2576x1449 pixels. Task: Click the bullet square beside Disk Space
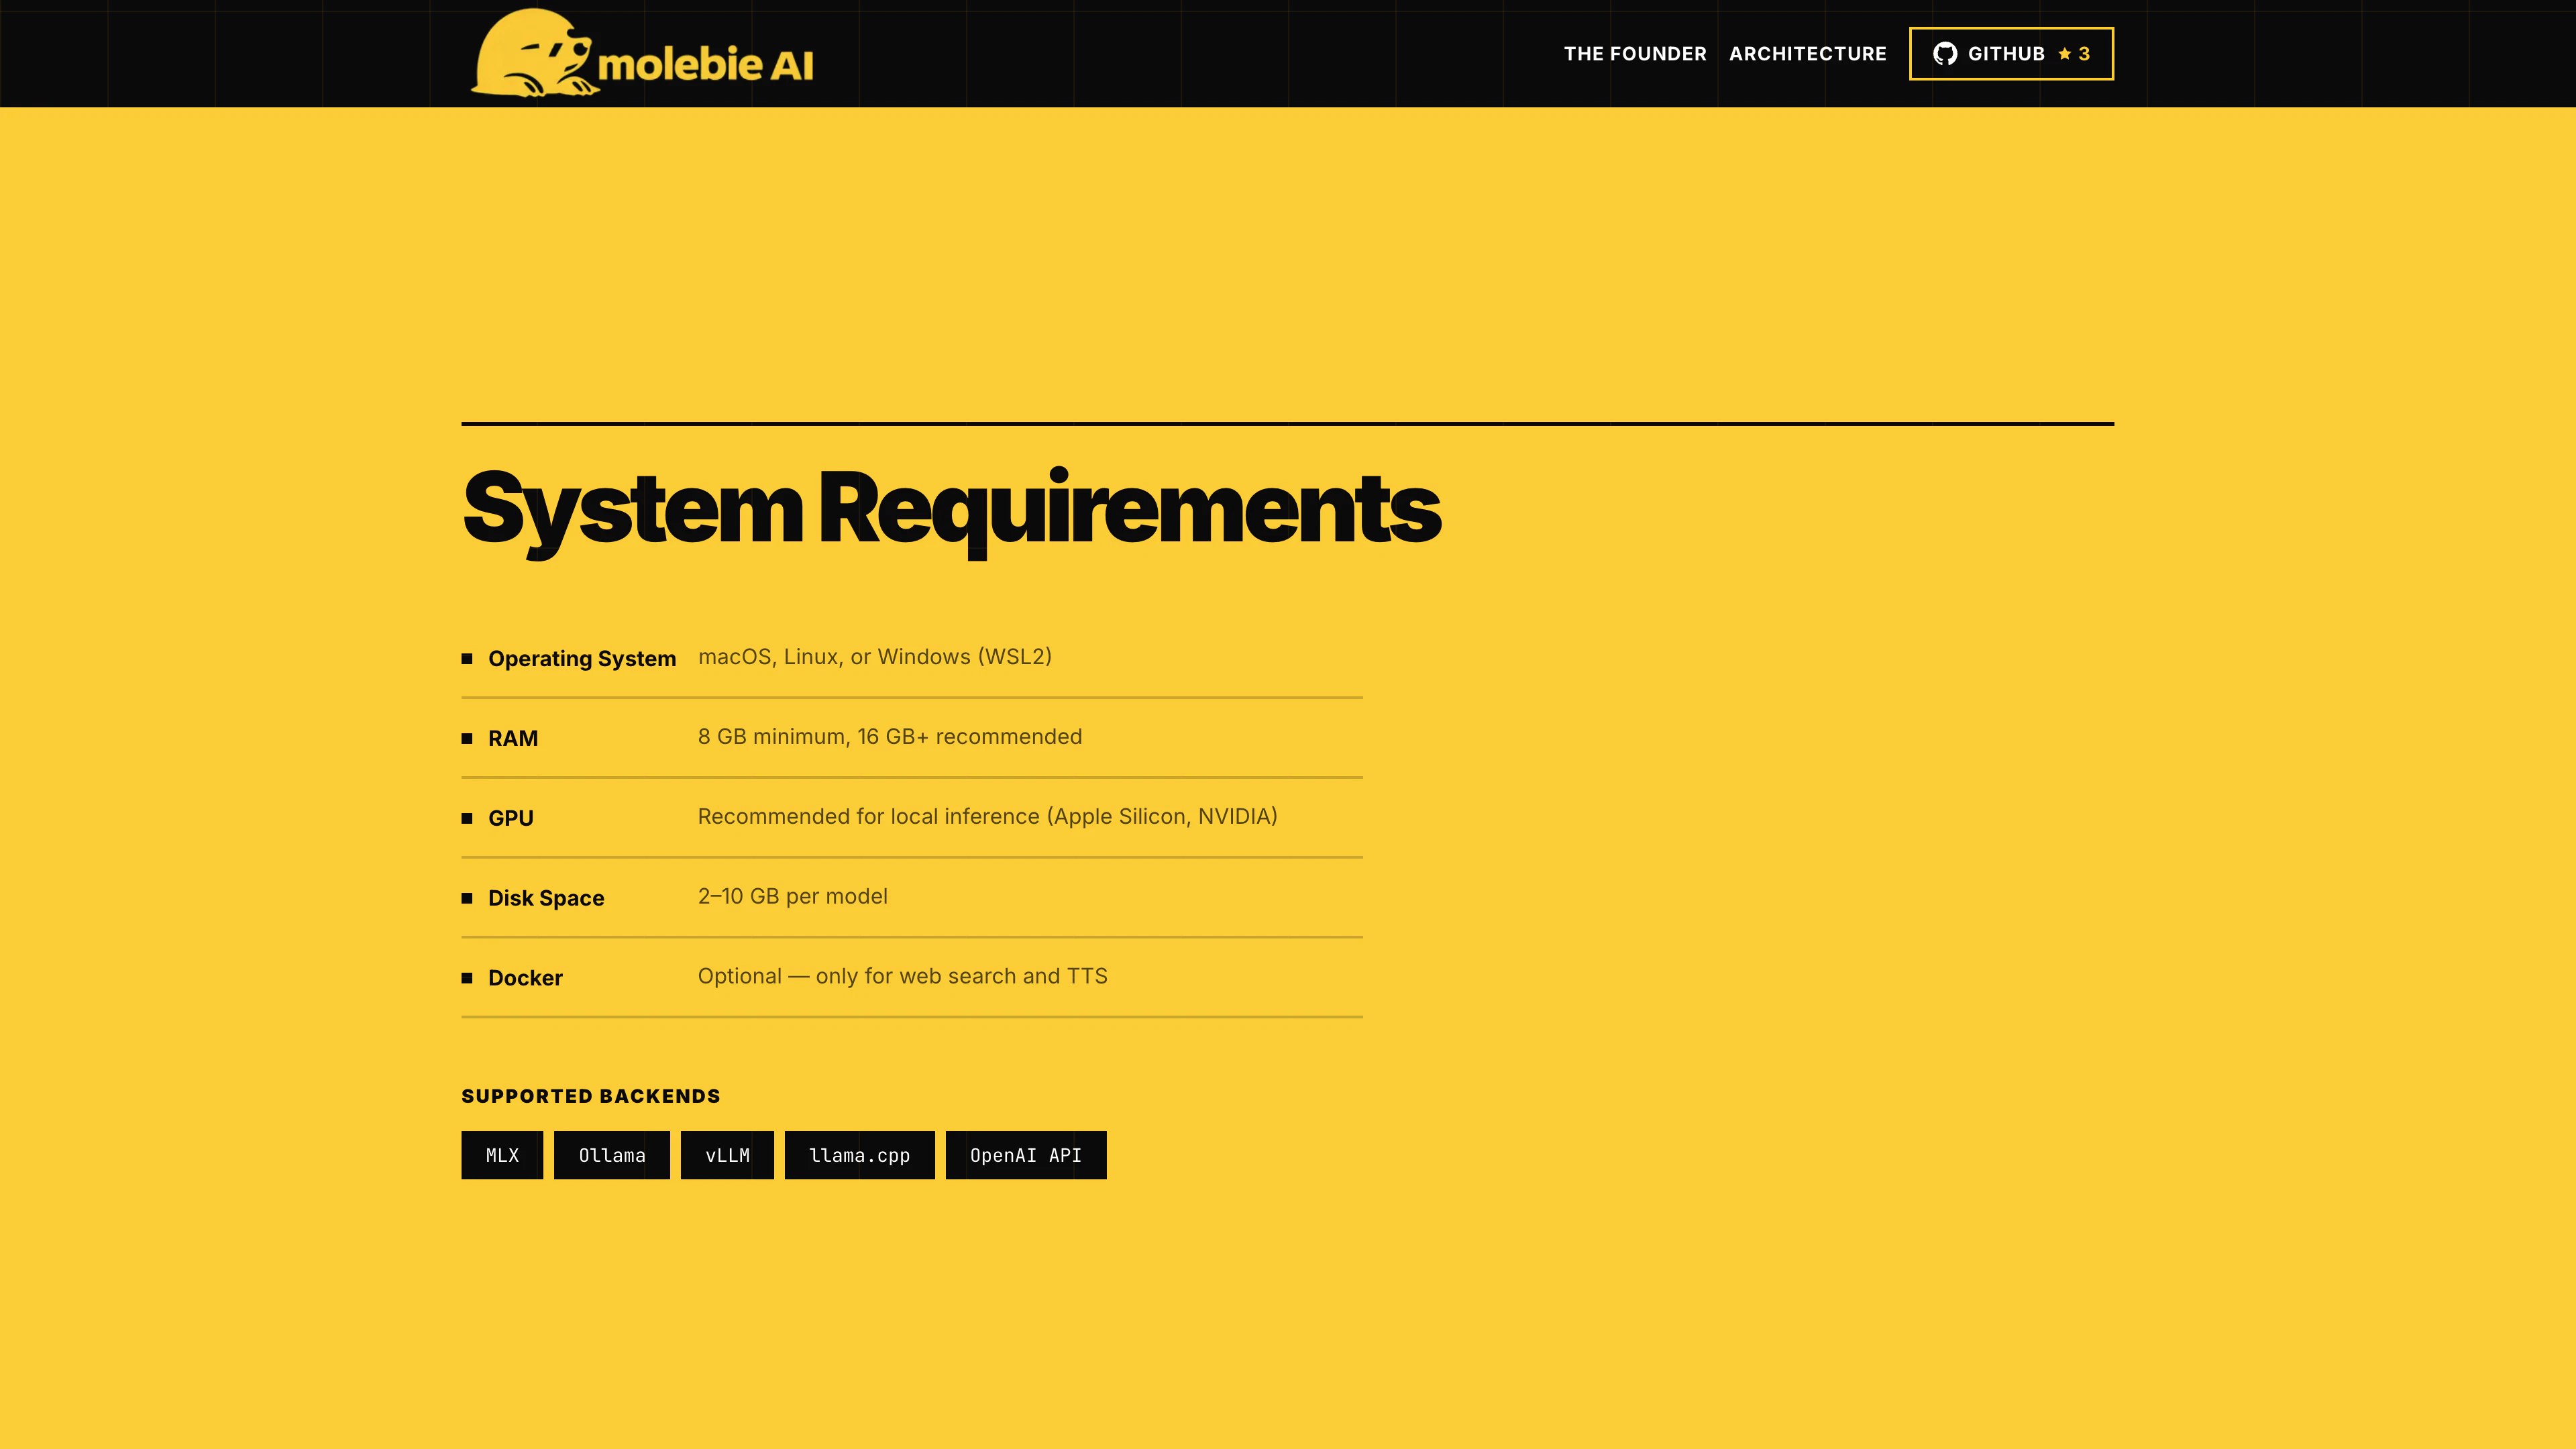coord(467,898)
